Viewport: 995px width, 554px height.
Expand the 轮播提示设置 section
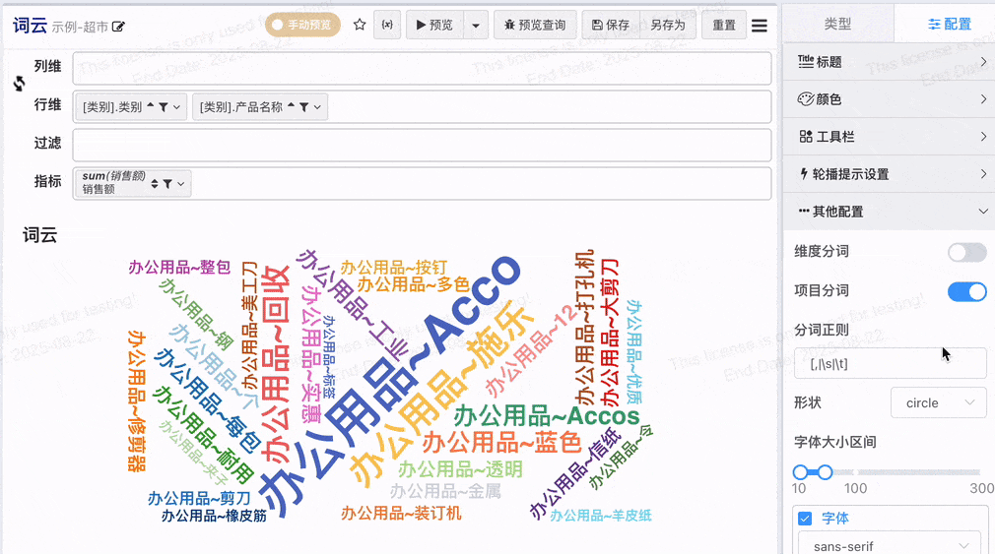click(x=889, y=174)
